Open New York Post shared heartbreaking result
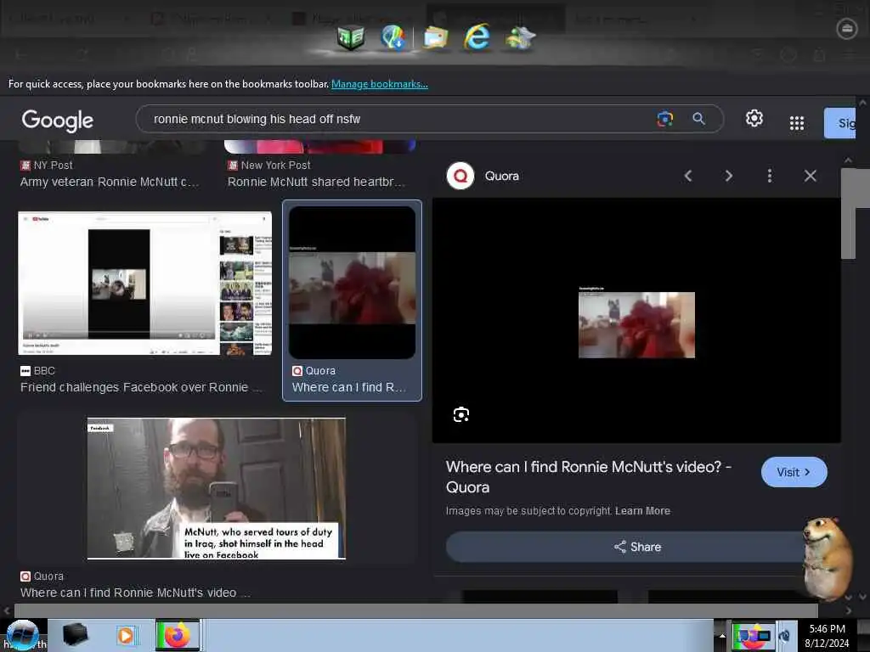Viewport: 870px width, 652px height. tap(317, 182)
